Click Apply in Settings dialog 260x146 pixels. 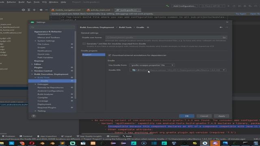coord(221,116)
